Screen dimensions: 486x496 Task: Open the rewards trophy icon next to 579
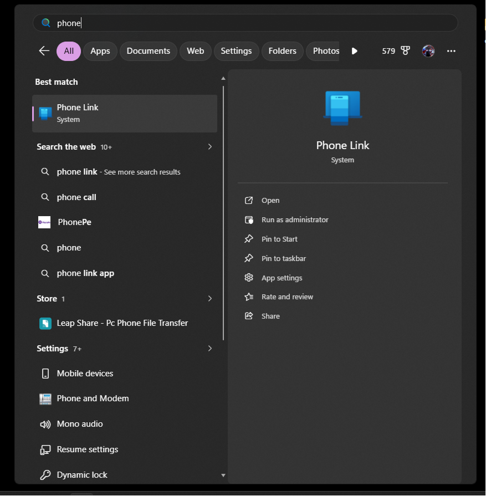405,50
